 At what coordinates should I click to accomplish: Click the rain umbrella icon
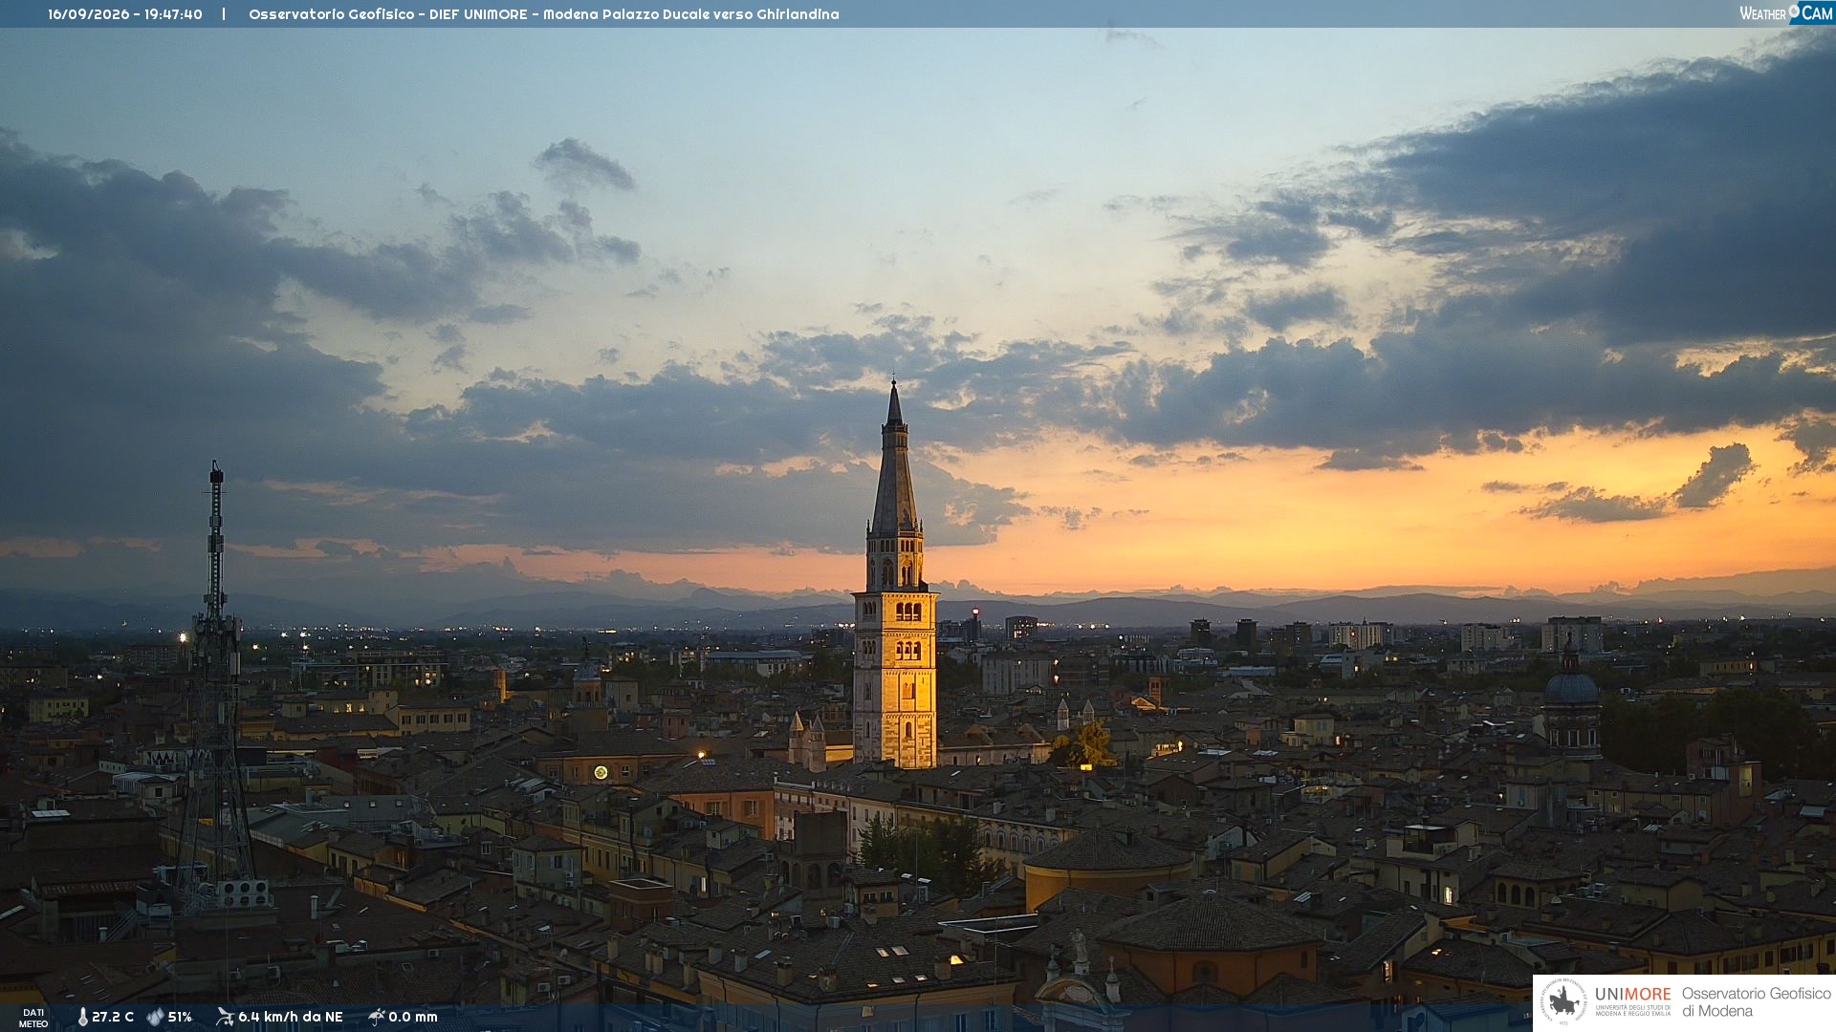click(x=377, y=1017)
